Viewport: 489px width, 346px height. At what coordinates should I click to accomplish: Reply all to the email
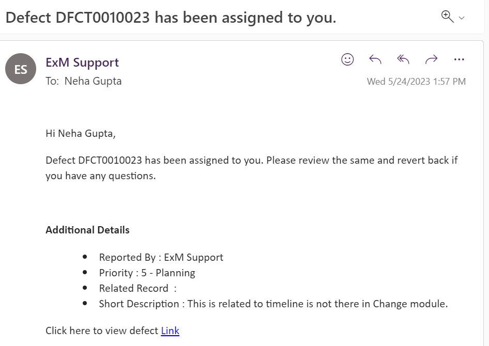(x=403, y=59)
